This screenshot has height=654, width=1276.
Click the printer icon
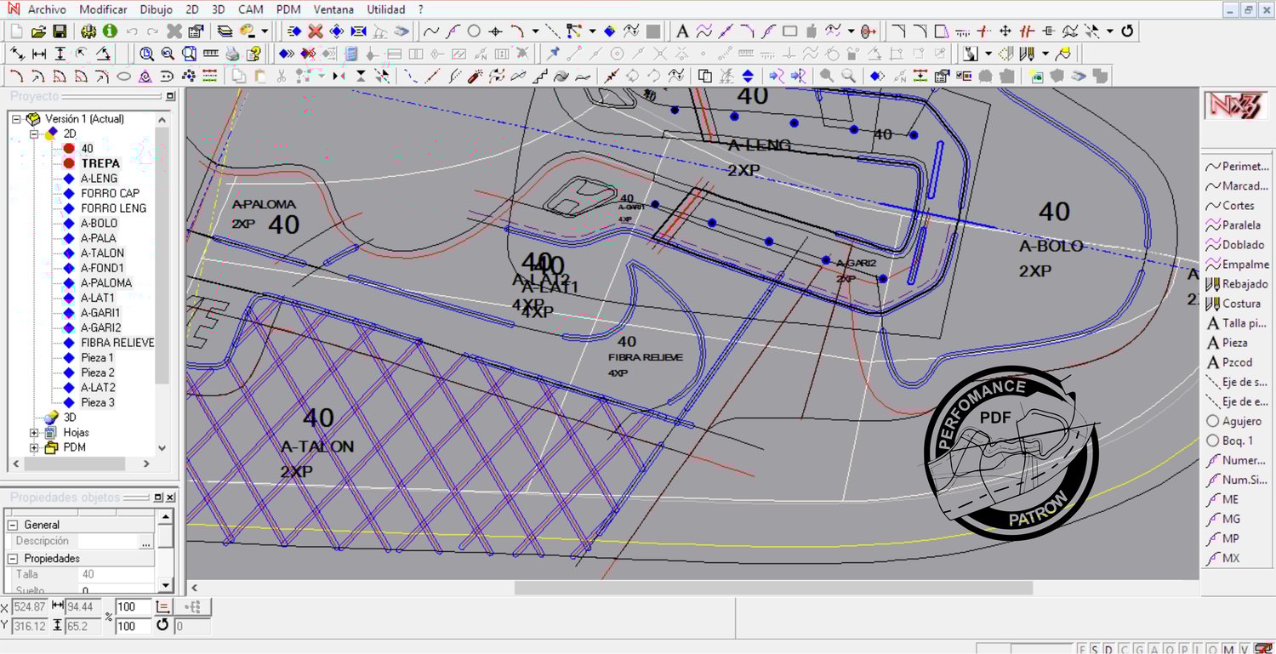[232, 54]
